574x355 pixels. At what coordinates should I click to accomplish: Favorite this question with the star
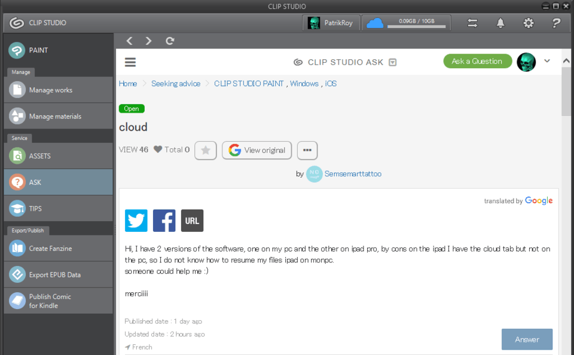tap(206, 150)
